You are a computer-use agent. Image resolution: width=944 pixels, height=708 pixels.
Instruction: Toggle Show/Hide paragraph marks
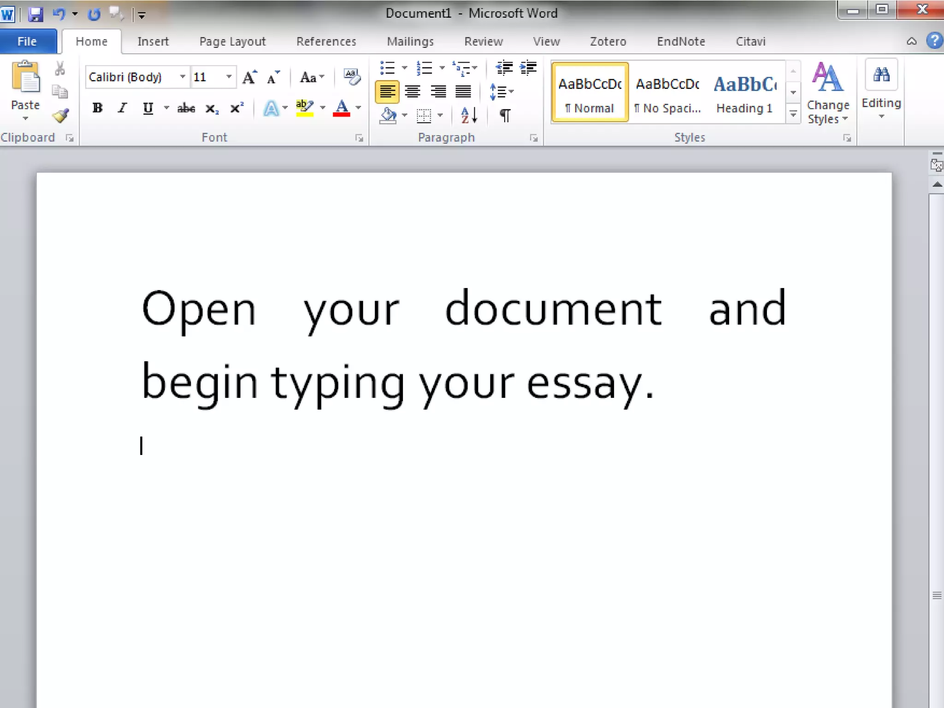(505, 115)
